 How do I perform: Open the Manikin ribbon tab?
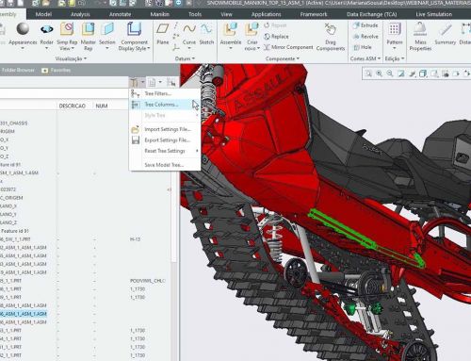click(x=159, y=14)
